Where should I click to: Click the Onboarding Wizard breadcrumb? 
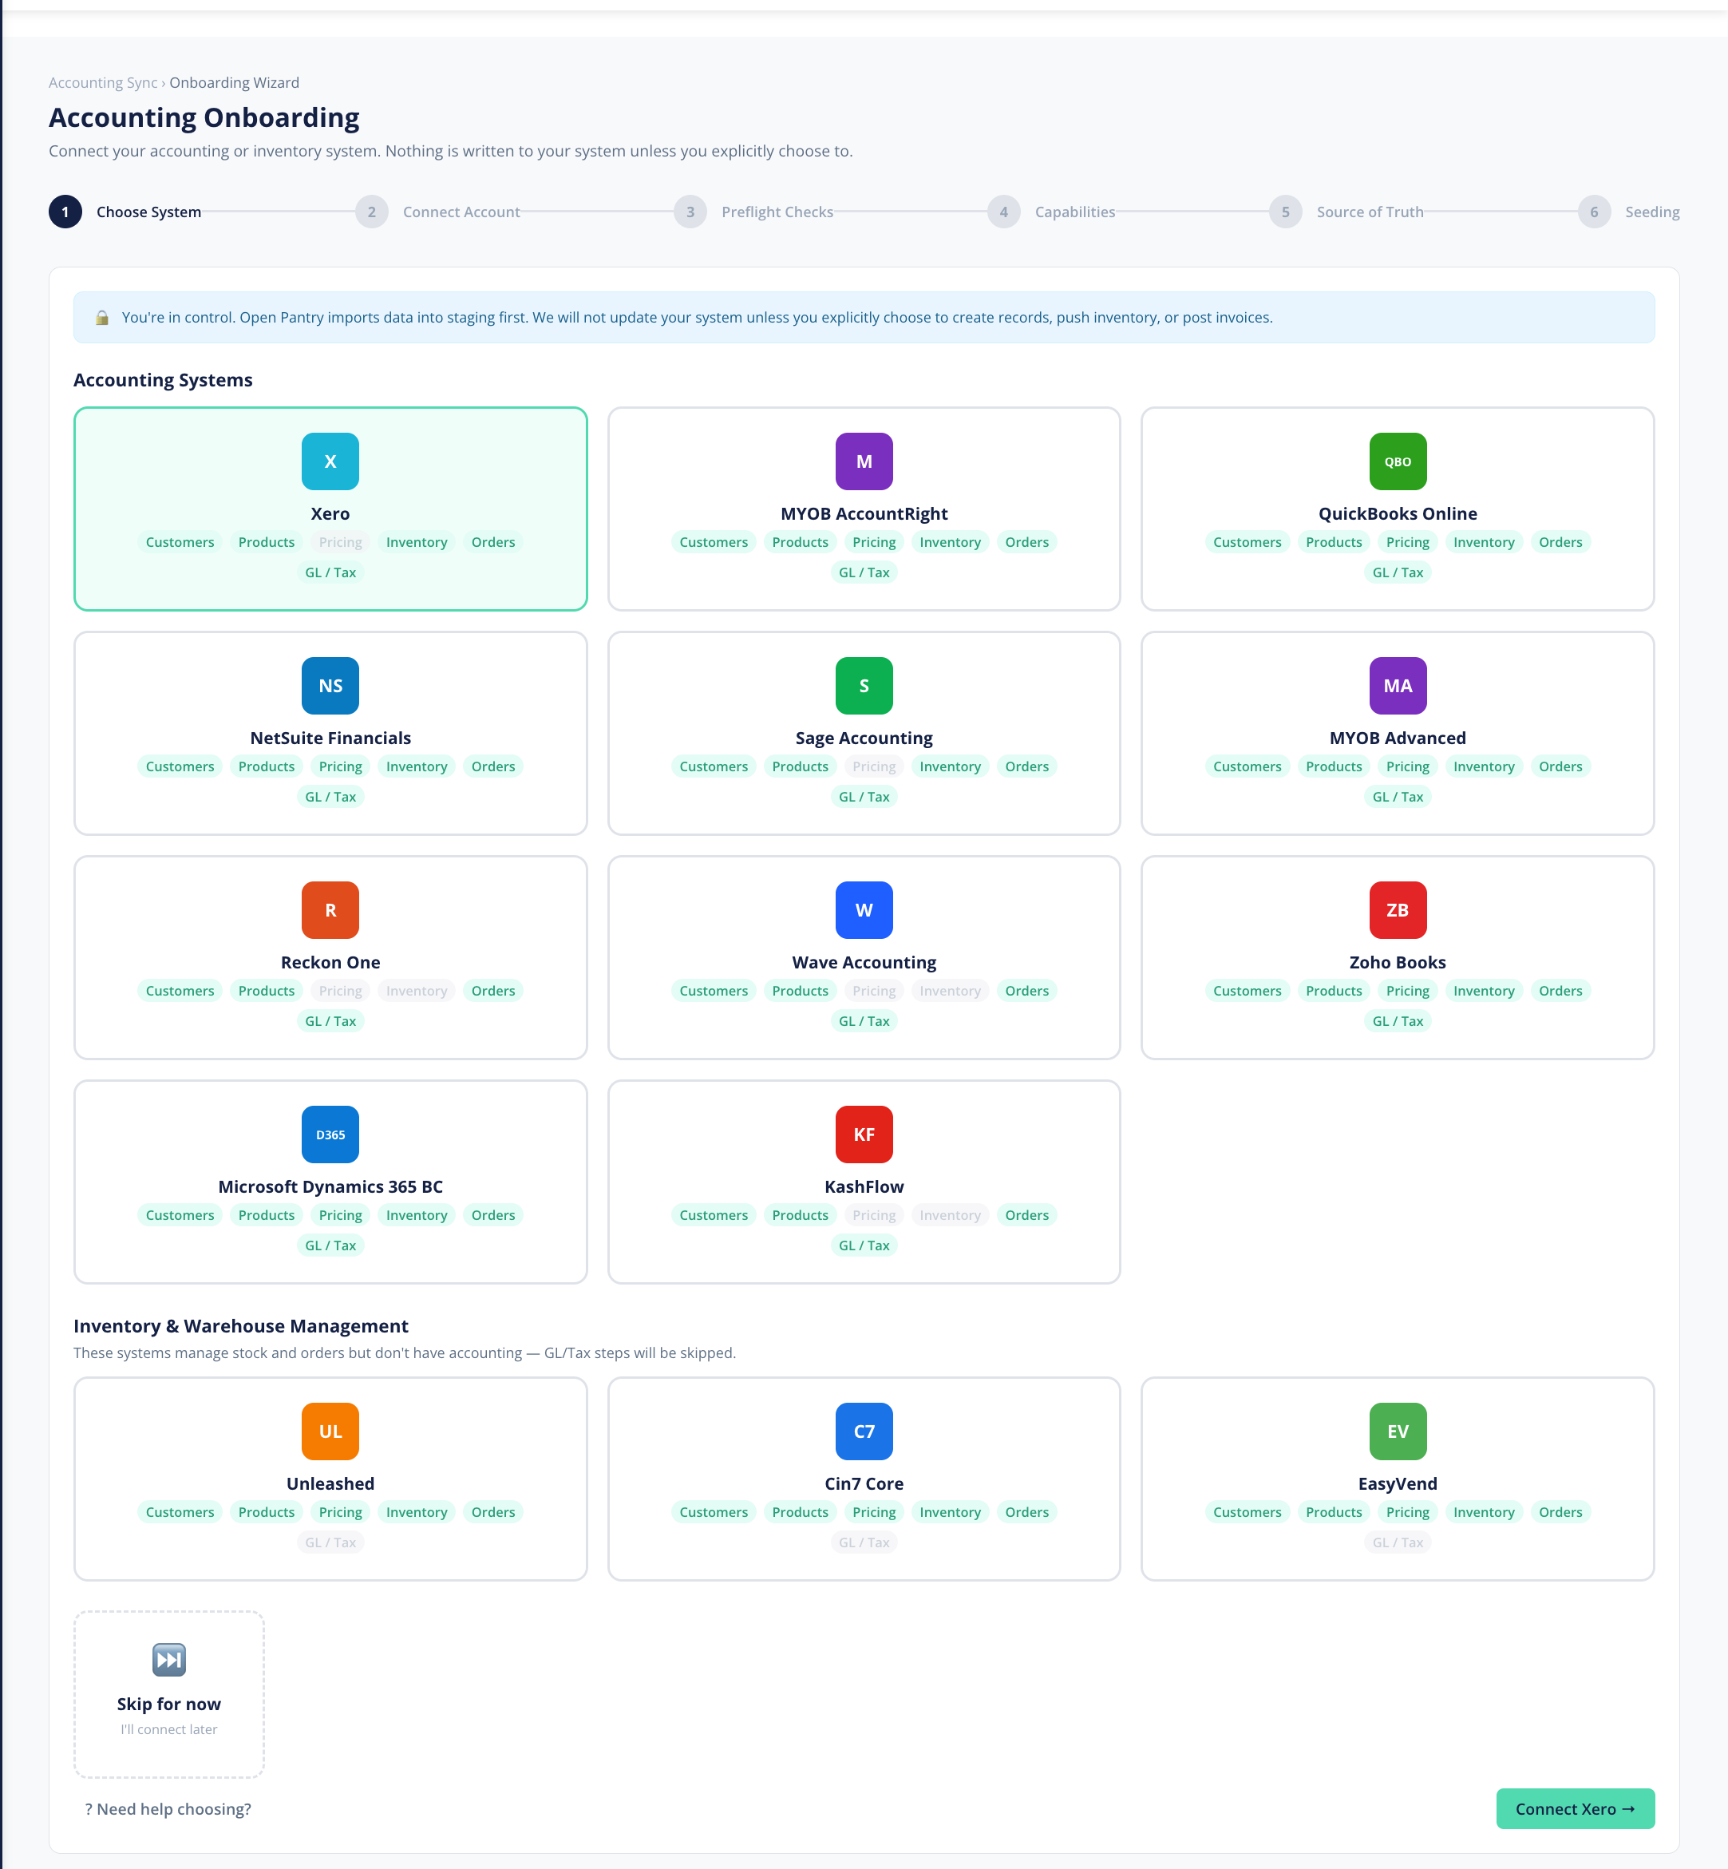click(x=235, y=82)
